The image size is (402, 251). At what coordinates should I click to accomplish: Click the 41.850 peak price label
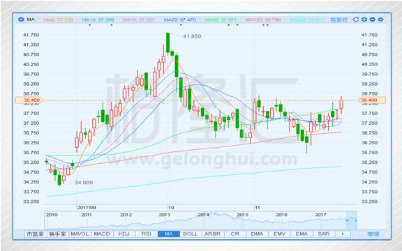(x=192, y=36)
